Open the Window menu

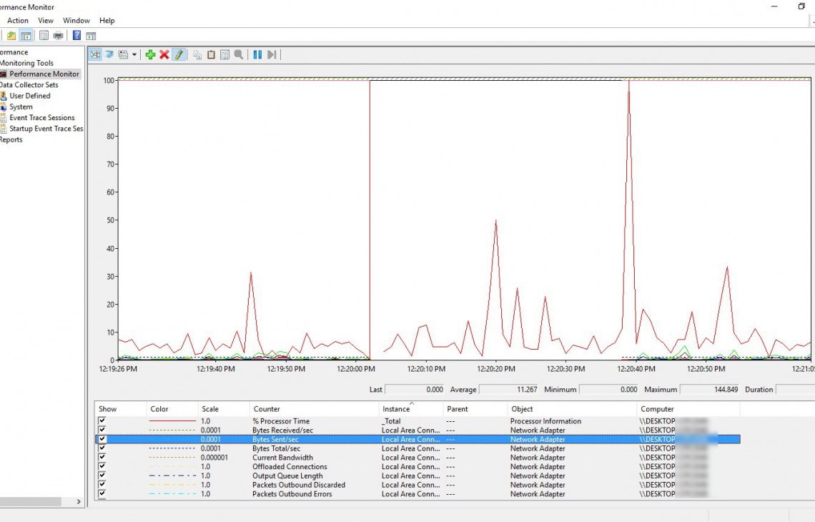[x=76, y=21]
